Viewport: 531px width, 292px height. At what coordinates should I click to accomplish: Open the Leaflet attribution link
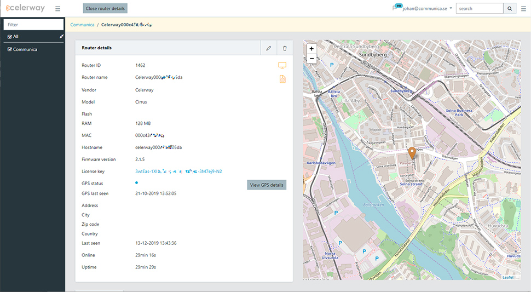point(508,277)
